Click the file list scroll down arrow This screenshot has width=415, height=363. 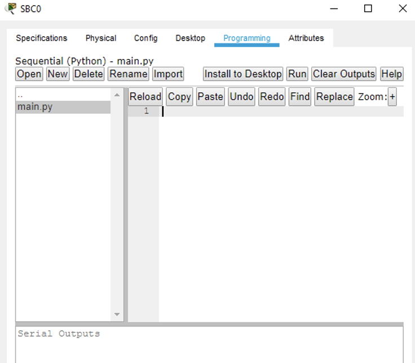117,315
